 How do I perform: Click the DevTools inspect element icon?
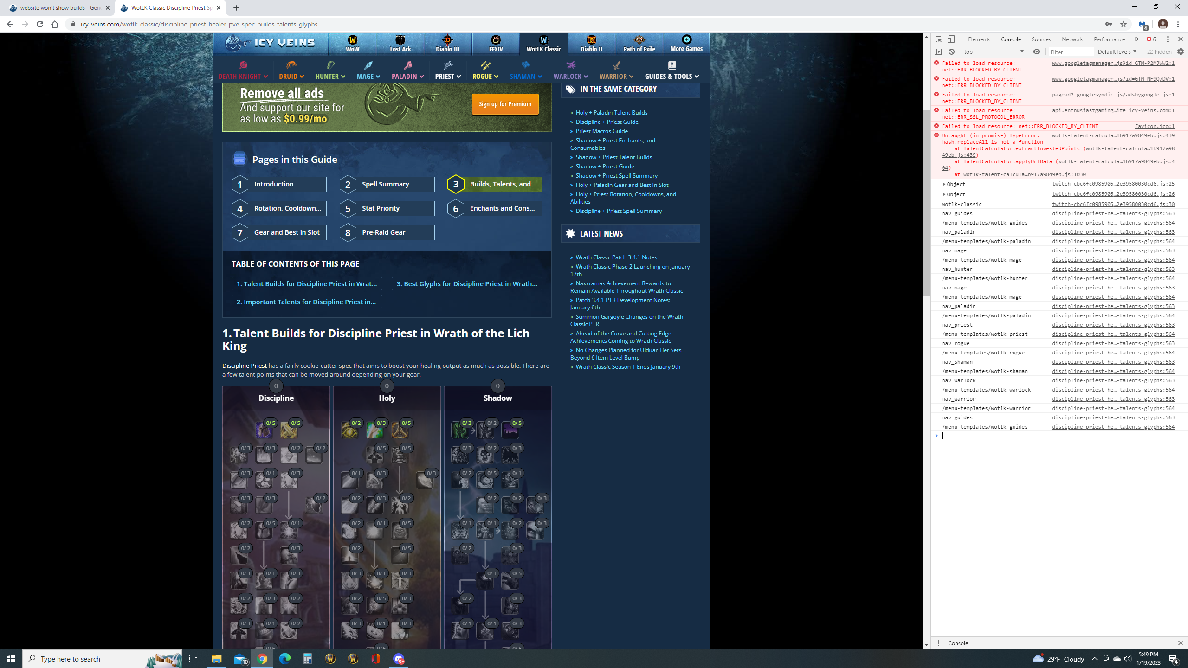938,39
